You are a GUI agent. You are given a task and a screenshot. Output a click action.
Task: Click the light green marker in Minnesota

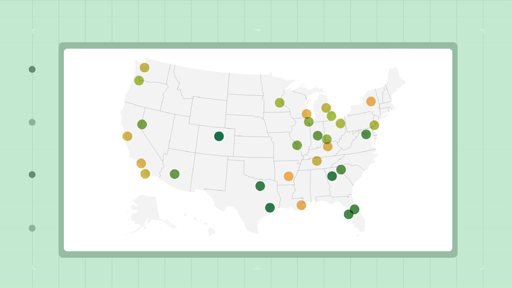pos(279,103)
